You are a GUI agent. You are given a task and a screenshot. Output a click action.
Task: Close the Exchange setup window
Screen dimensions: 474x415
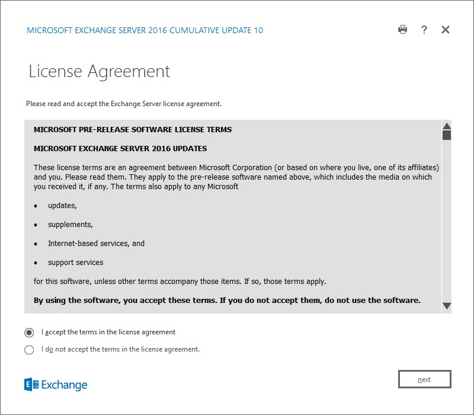pyautogui.click(x=446, y=30)
